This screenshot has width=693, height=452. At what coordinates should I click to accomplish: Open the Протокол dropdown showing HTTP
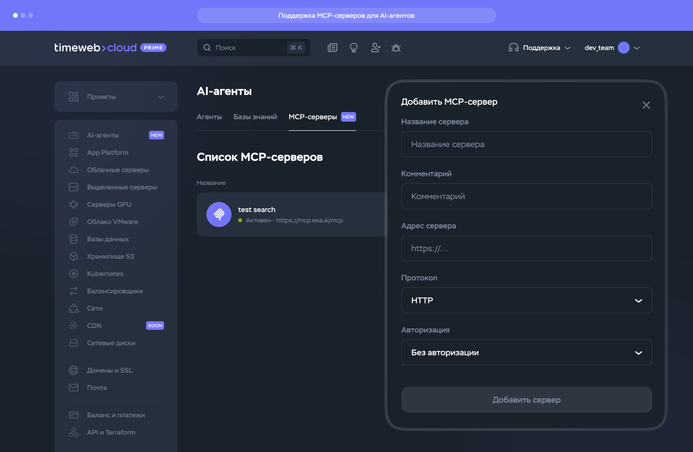[x=526, y=300]
